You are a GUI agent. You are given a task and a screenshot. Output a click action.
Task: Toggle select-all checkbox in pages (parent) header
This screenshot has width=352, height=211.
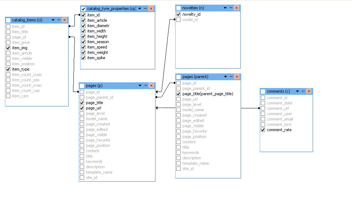pos(178,77)
